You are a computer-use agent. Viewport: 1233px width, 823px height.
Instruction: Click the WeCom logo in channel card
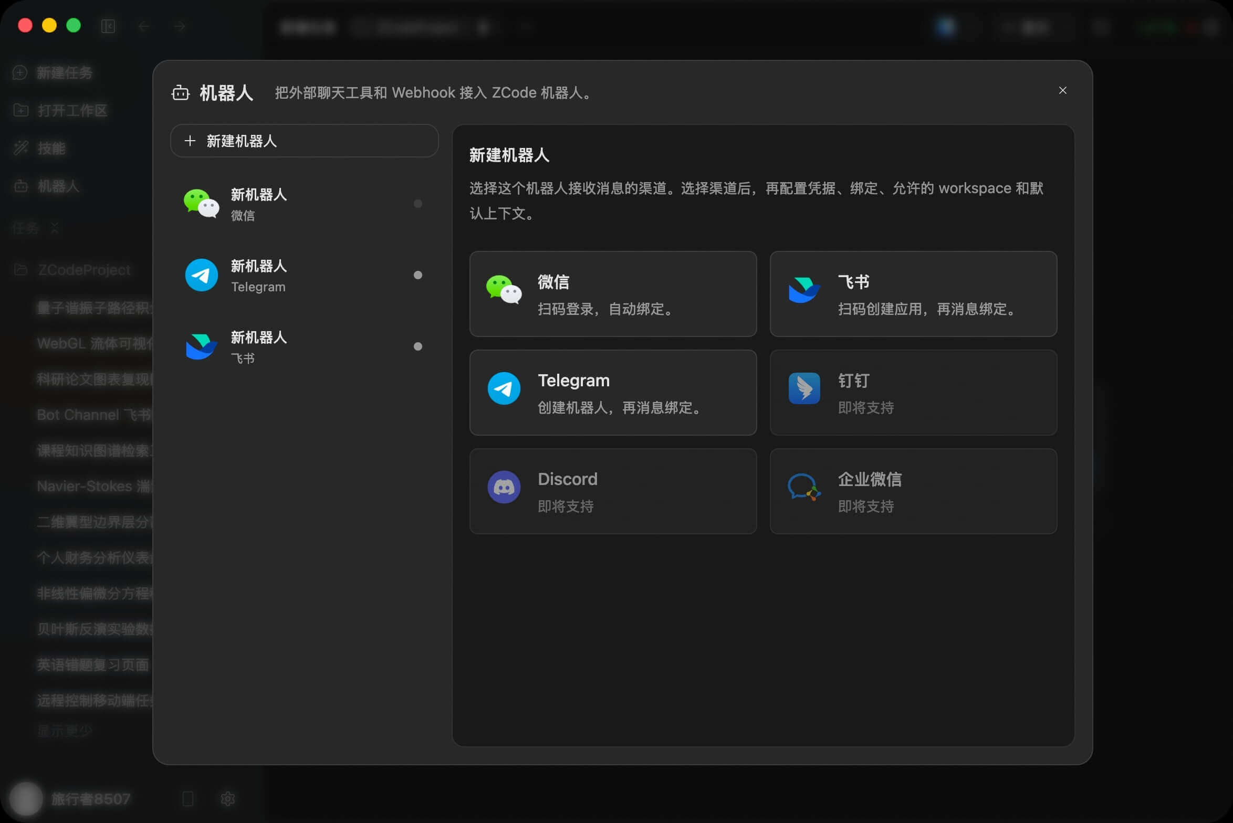tap(804, 487)
